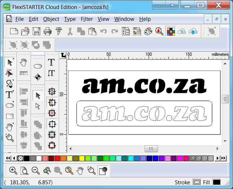
Task: Open the Fill/Stroke editor chart icon
Action: (x=137, y=31)
